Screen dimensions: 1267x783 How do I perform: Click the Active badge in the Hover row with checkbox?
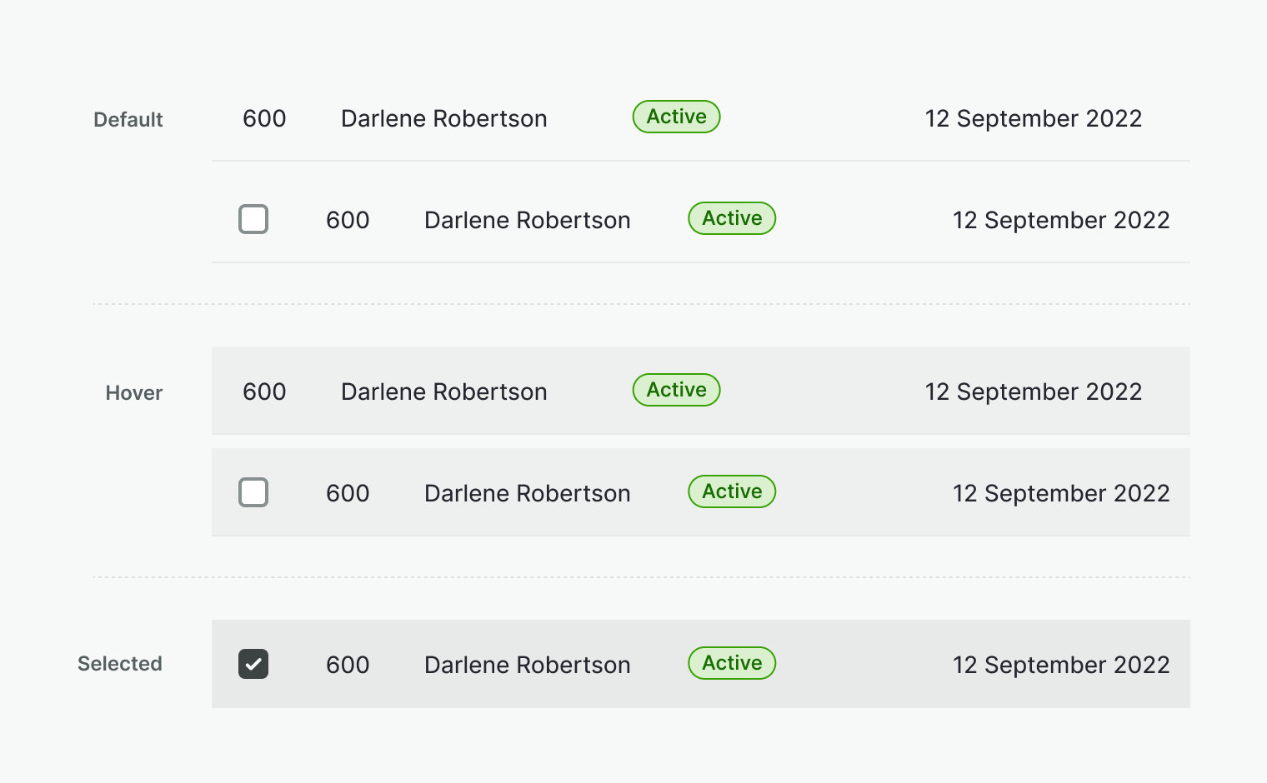tap(732, 491)
